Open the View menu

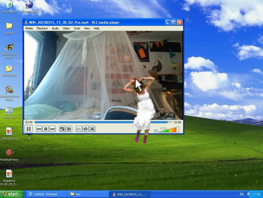(87, 28)
